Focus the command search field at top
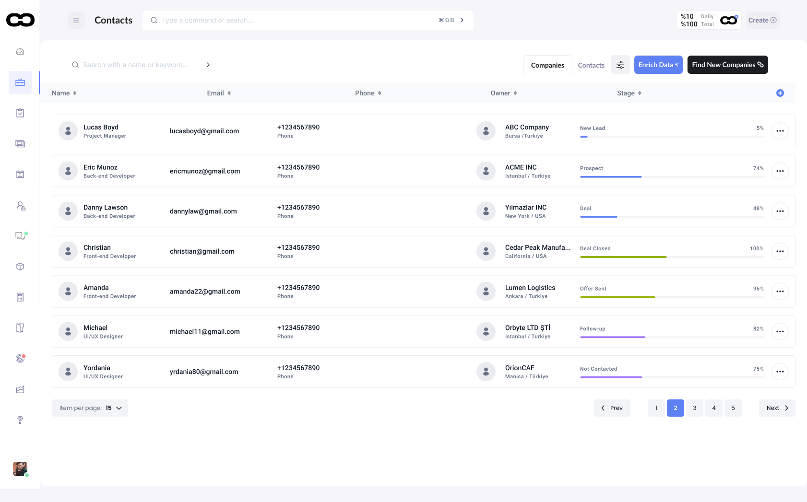 click(308, 20)
